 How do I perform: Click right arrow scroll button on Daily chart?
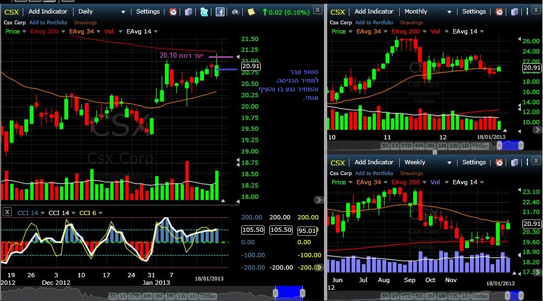(x=319, y=199)
